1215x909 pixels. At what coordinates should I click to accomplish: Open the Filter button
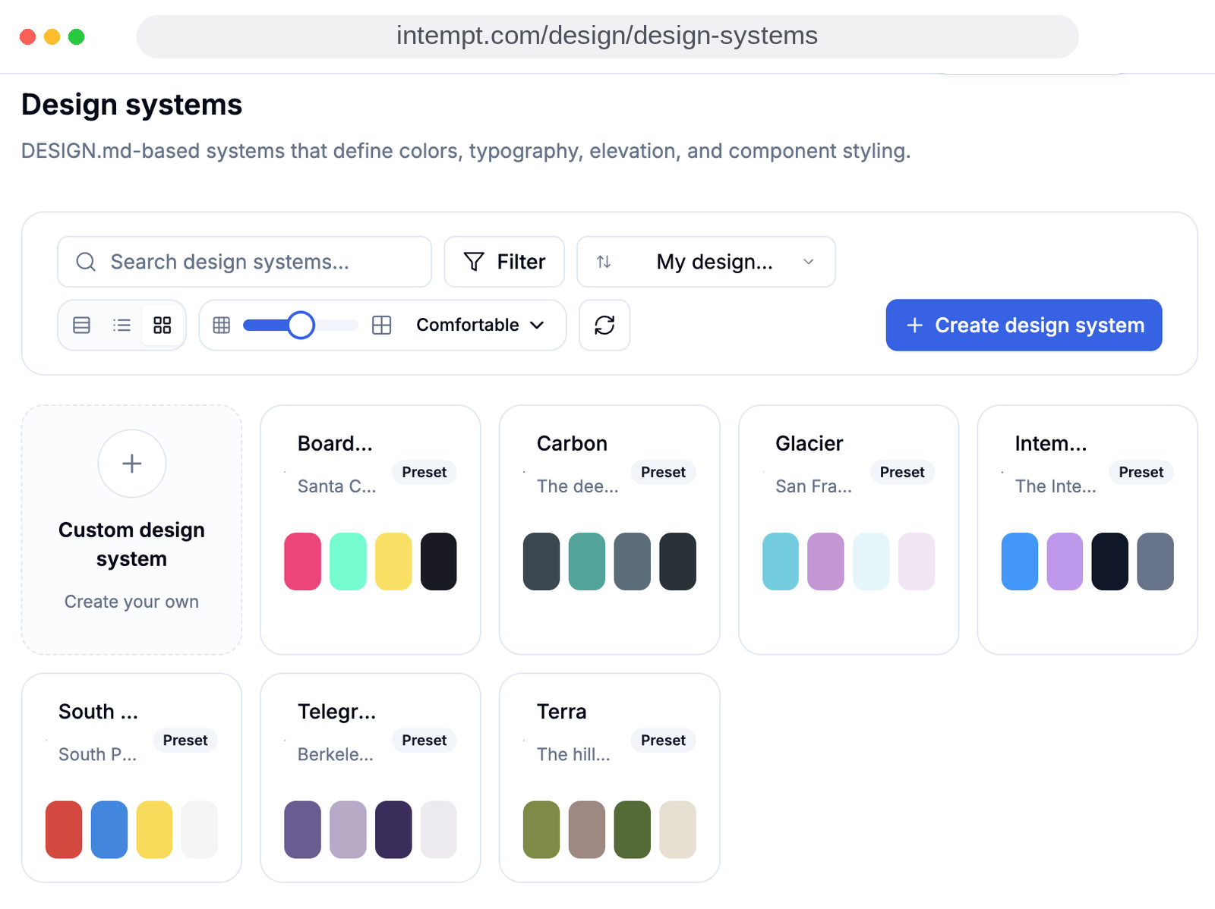click(x=504, y=262)
